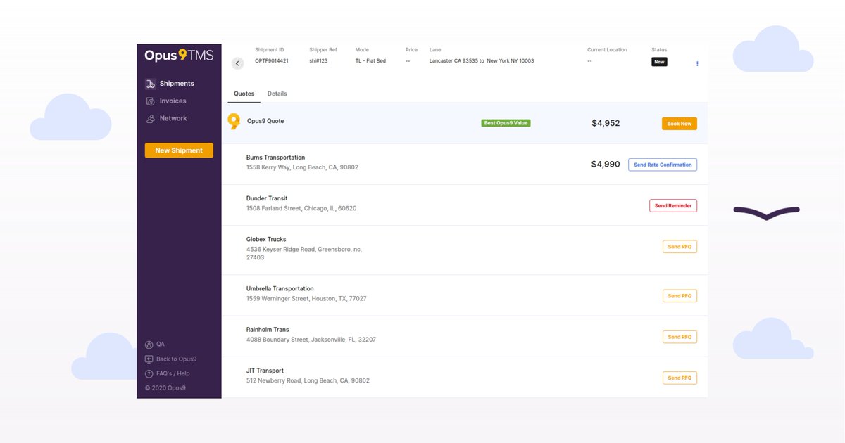Switch to the Quotes tab
This screenshot has width=845, height=443.
pyautogui.click(x=244, y=94)
